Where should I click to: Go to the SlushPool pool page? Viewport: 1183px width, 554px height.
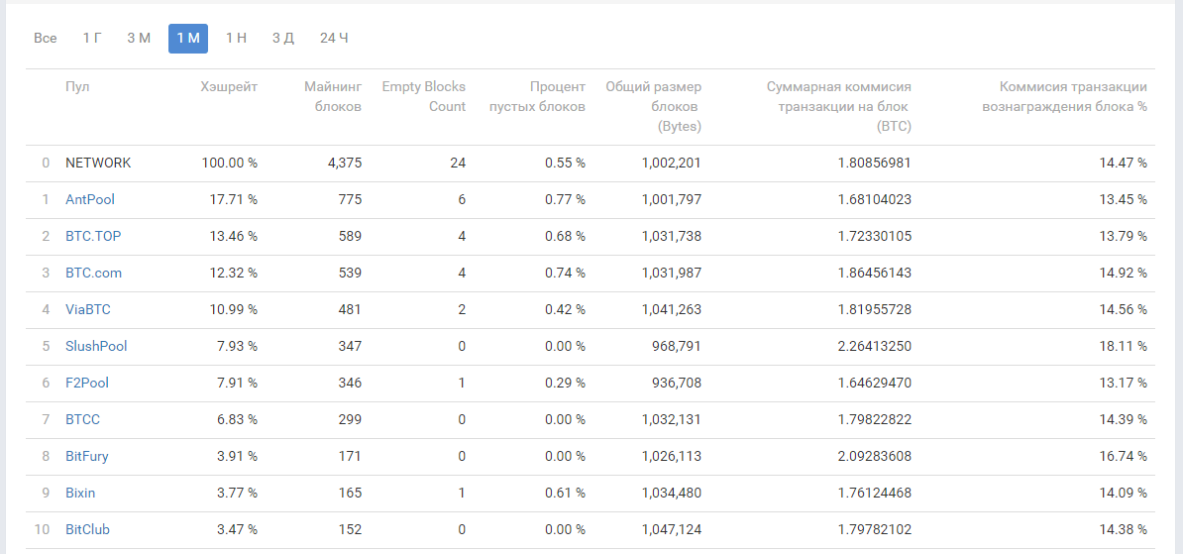96,346
